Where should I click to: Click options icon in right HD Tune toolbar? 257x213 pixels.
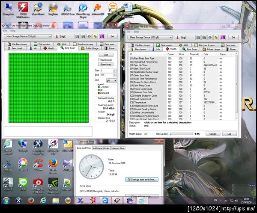[216, 37]
